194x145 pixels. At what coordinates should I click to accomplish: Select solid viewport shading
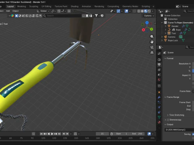[x=142, y=11]
